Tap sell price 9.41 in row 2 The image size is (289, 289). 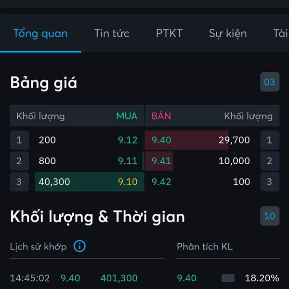tap(161, 161)
